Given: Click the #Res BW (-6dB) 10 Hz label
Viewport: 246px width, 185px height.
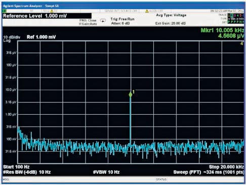Looking at the screenshot, I should pyautogui.click(x=27, y=172).
